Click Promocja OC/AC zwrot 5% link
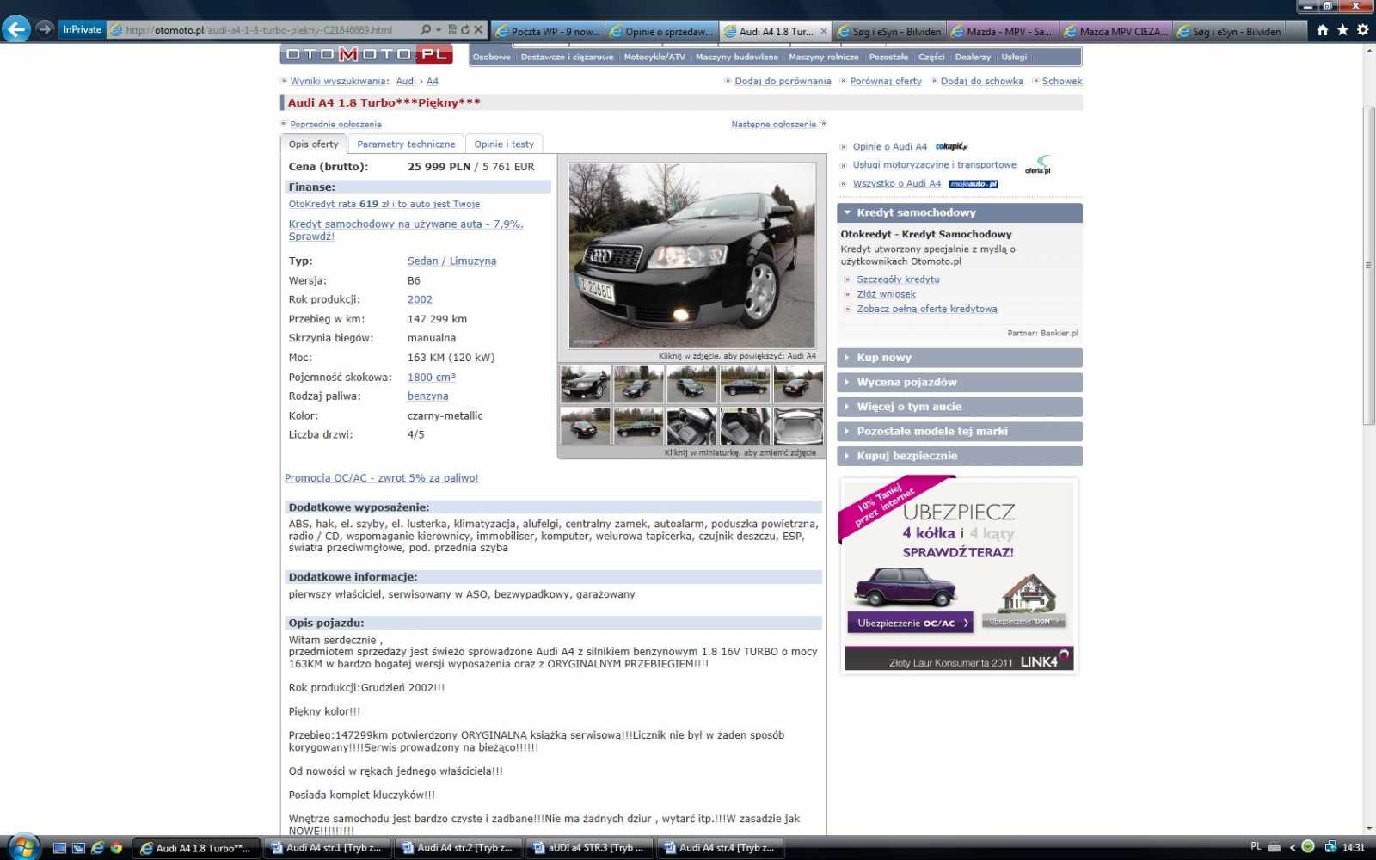Screen dimensions: 1376x860 pyautogui.click(x=381, y=478)
